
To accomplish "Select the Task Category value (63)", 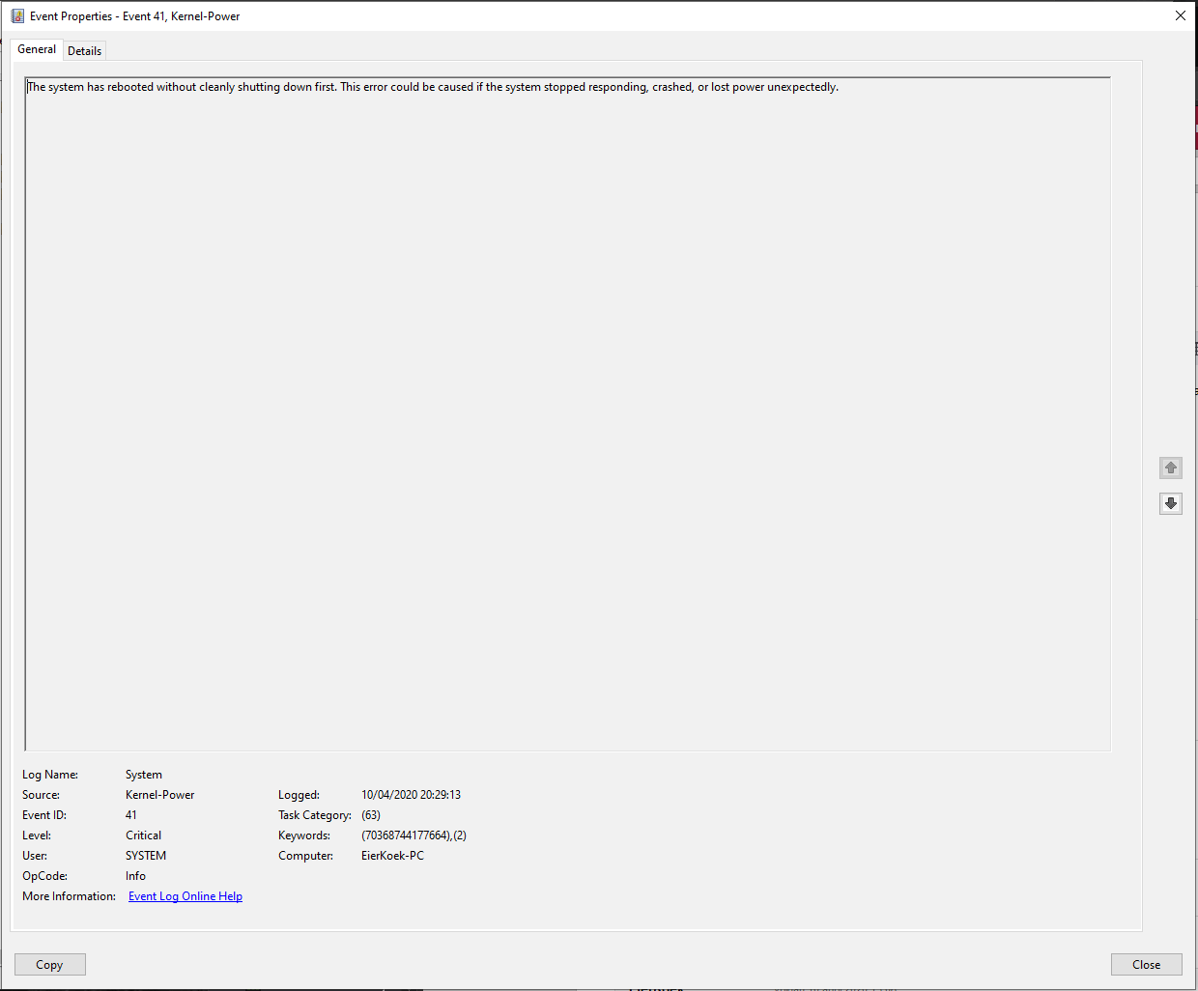I will pyautogui.click(x=371, y=815).
